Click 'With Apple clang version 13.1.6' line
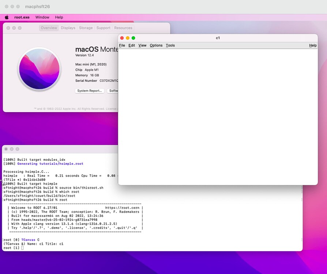This screenshot has height=274, width=327. (64, 224)
